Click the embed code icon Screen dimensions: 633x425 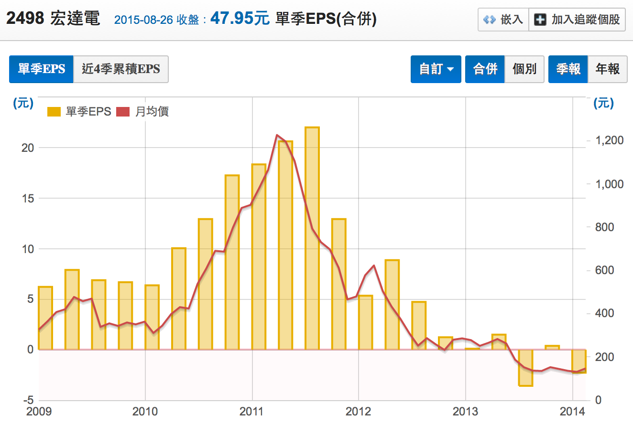tap(489, 20)
